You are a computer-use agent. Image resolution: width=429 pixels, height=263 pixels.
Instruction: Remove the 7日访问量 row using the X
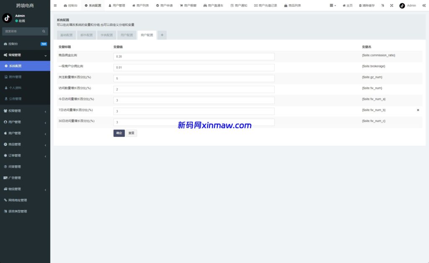coord(418,110)
